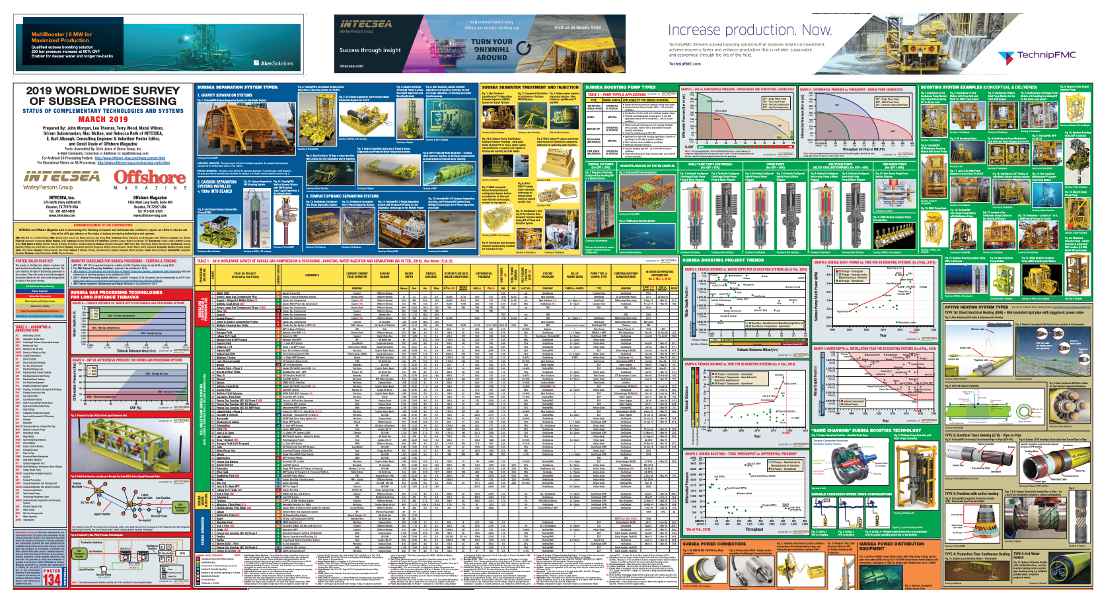Viewport: 1096px width, 590px height.
Task: Open the TechnipFMC.com link in top-right ad
Action: point(684,64)
